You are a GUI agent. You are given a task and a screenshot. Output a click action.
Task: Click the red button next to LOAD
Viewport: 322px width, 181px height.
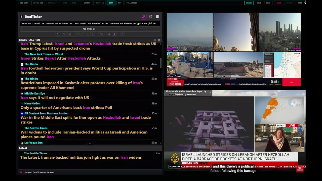(x=279, y=3)
